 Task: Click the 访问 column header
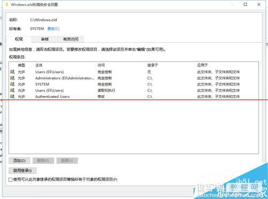(x=101, y=65)
